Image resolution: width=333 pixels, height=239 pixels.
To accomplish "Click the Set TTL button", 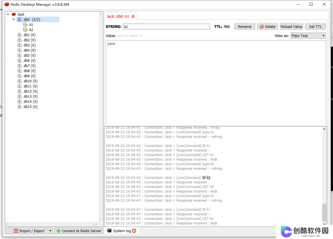I will coord(315,26).
